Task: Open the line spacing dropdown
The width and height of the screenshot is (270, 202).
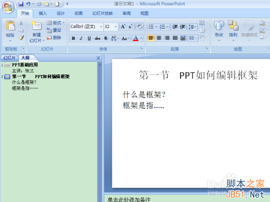Action: point(192,27)
